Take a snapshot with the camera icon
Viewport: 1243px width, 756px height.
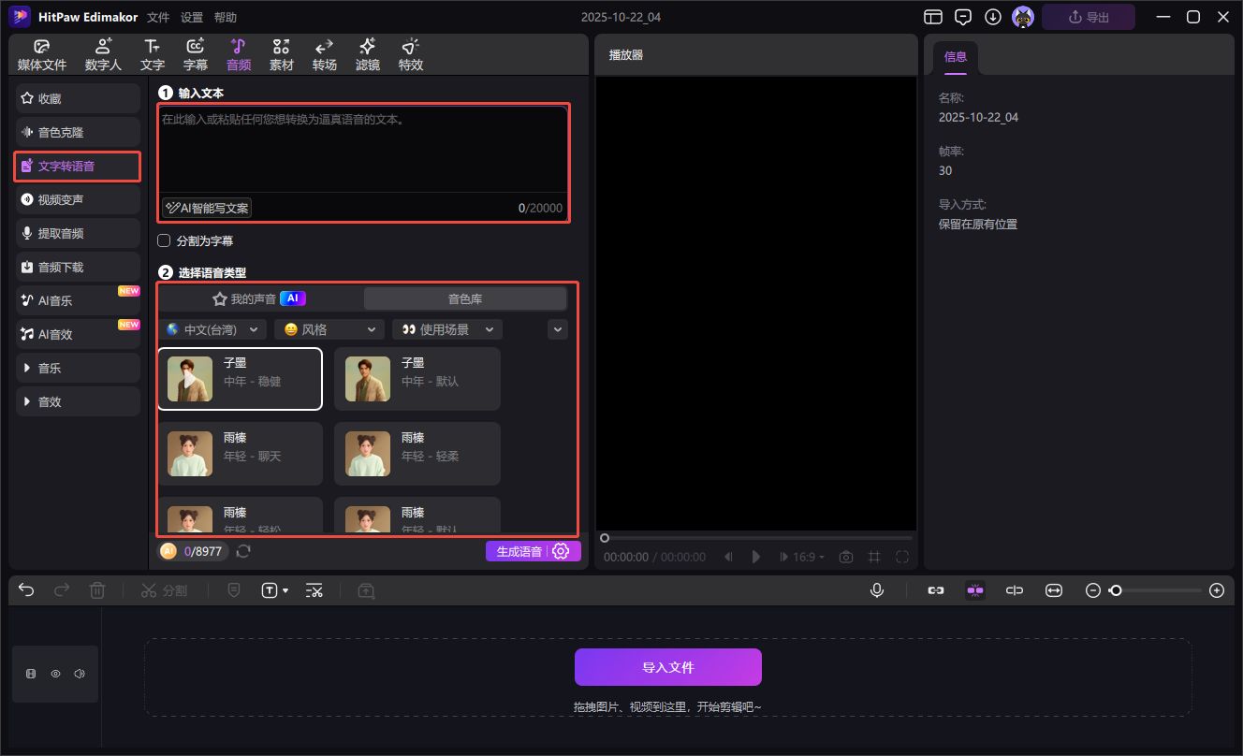coord(846,557)
